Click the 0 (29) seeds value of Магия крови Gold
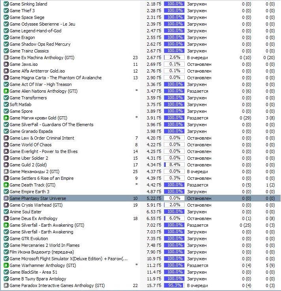Image resolution: width=281 pixels, height=291 pixels. coord(245,118)
